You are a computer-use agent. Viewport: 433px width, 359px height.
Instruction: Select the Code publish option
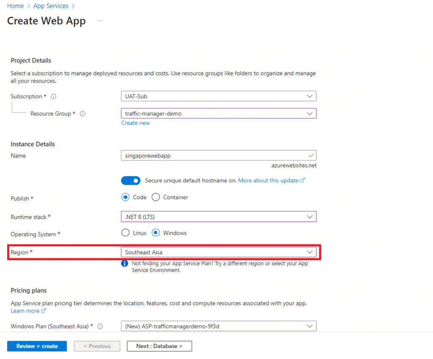[125, 197]
